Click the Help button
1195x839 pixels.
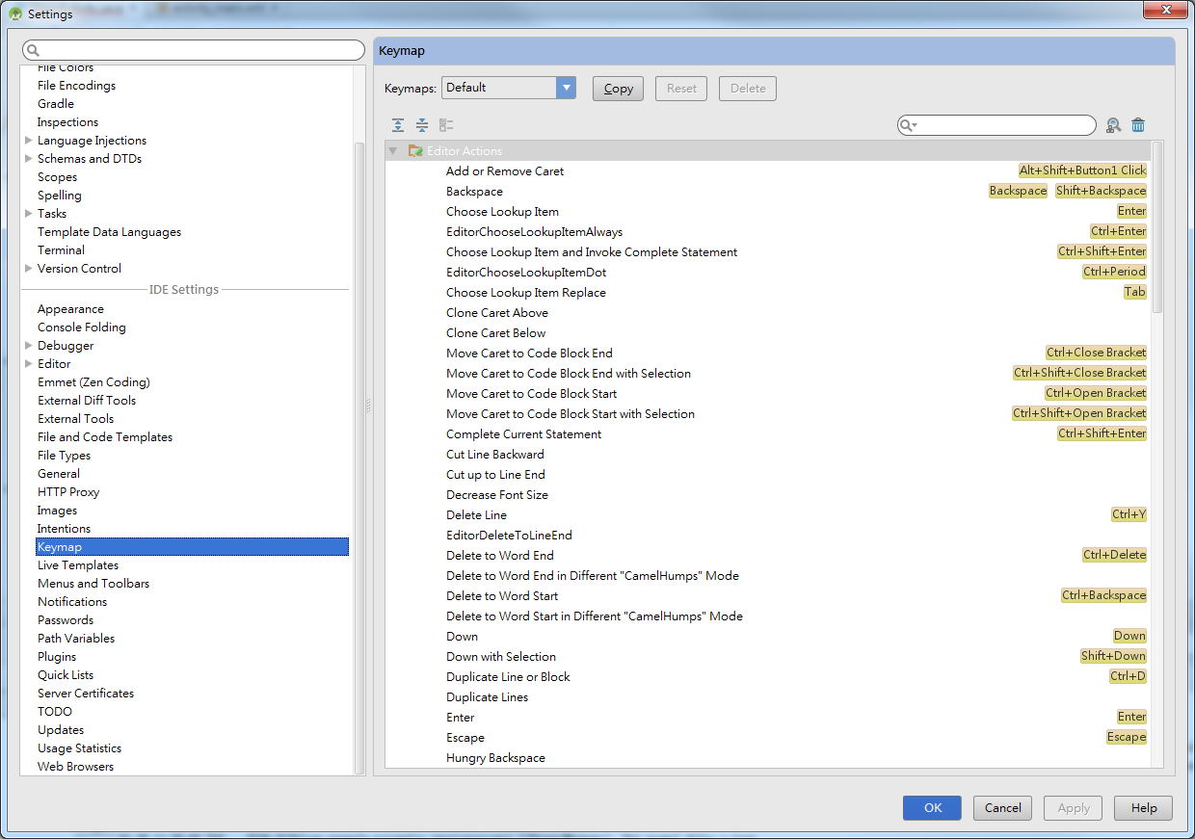pyautogui.click(x=1143, y=808)
